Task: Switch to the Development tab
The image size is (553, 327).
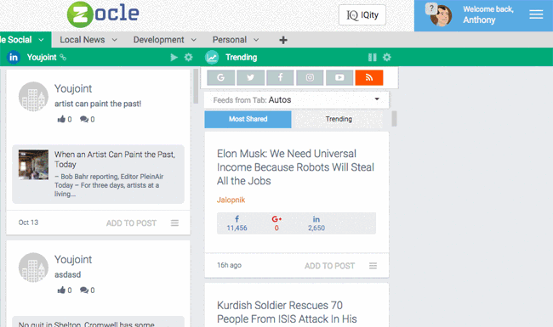Action: [x=159, y=40]
